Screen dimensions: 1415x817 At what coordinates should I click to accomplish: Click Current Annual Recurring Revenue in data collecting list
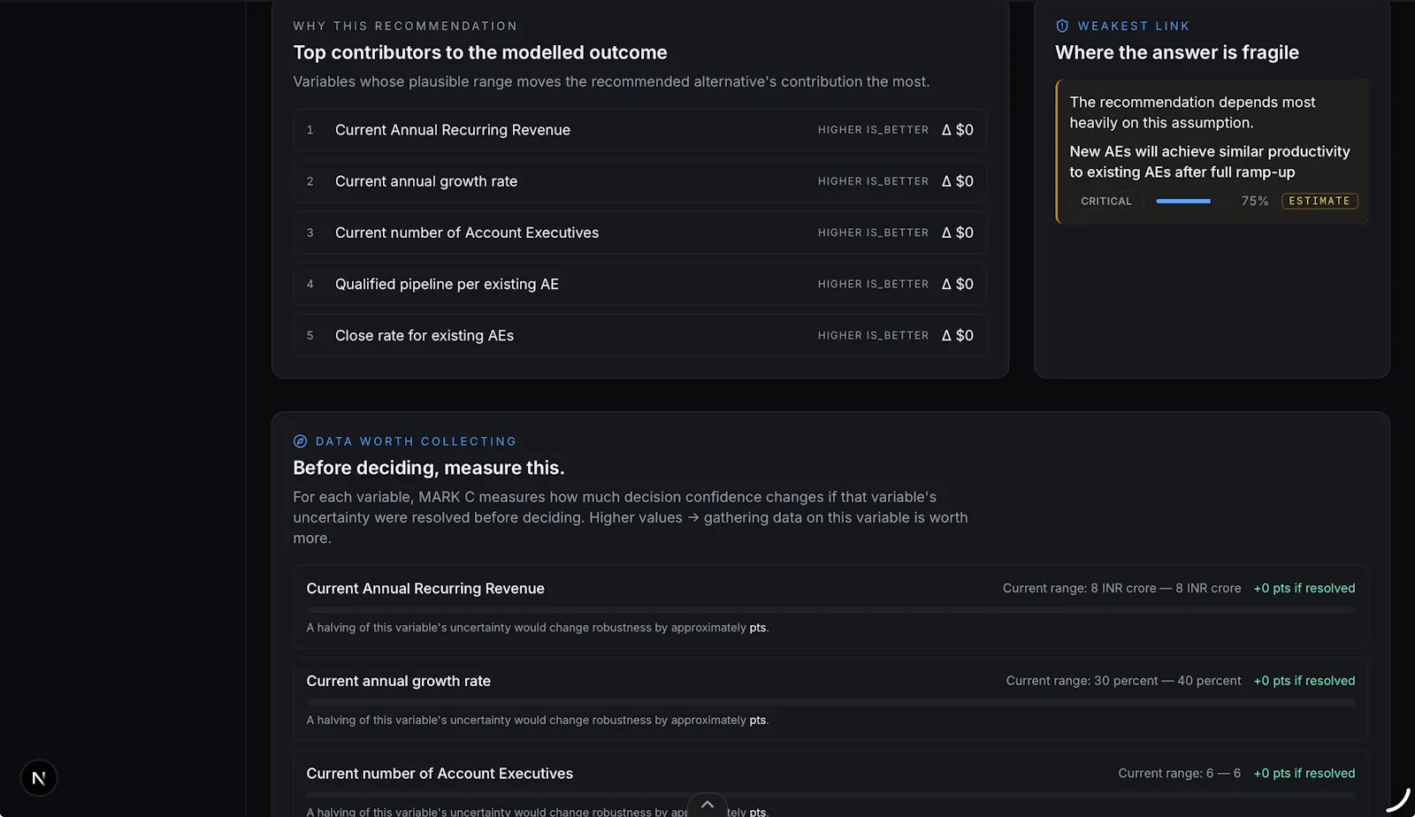point(425,589)
